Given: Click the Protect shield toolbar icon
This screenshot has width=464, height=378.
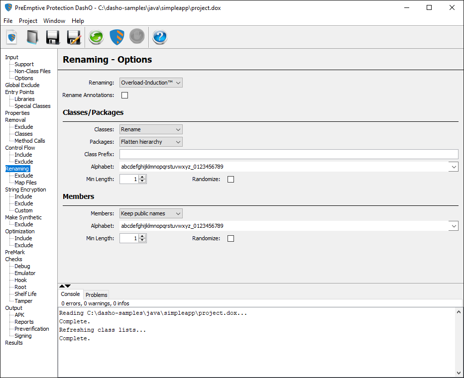Looking at the screenshot, I should click(x=117, y=37).
